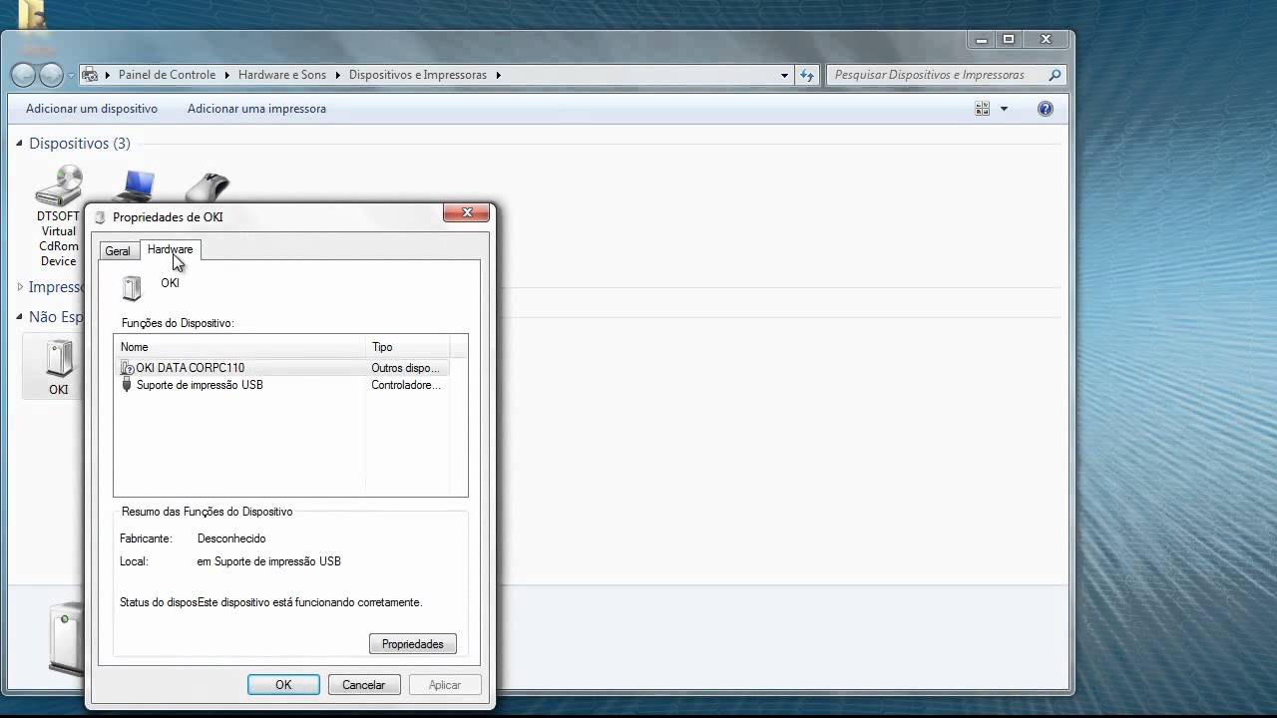
Task: Collapse the Não Especificado group
Action: tap(19, 317)
